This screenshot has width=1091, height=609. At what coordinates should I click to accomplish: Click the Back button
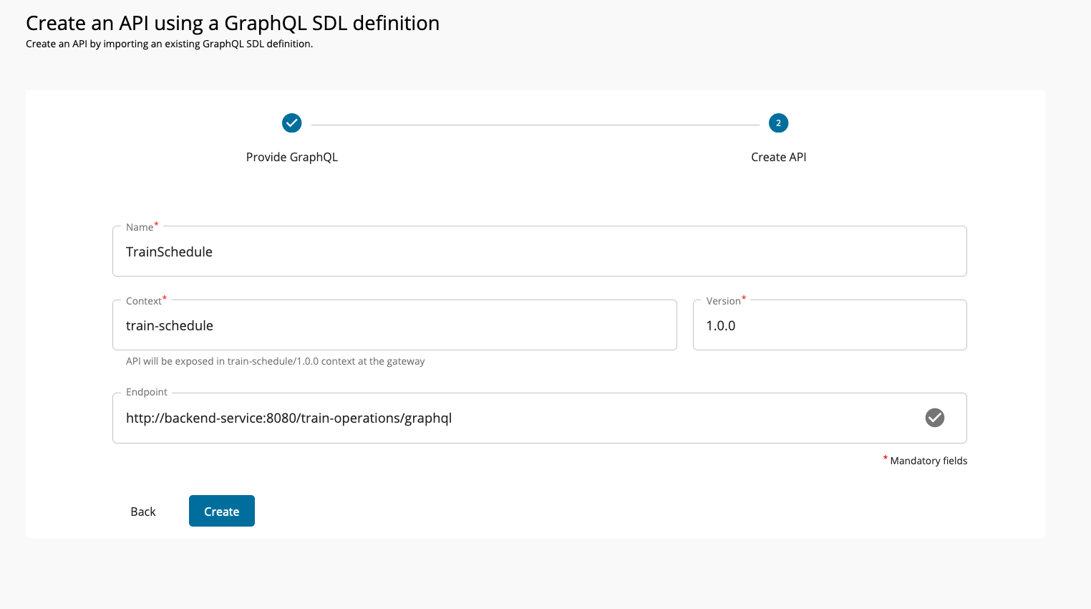(142, 511)
